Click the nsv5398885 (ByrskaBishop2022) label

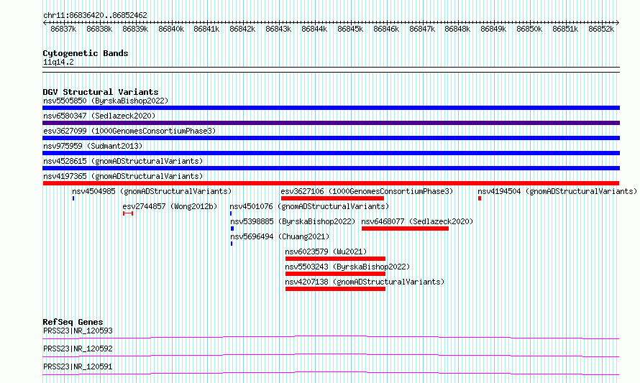[x=293, y=221]
